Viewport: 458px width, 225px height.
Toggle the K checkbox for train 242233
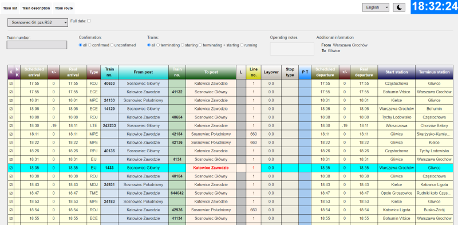[11, 125]
